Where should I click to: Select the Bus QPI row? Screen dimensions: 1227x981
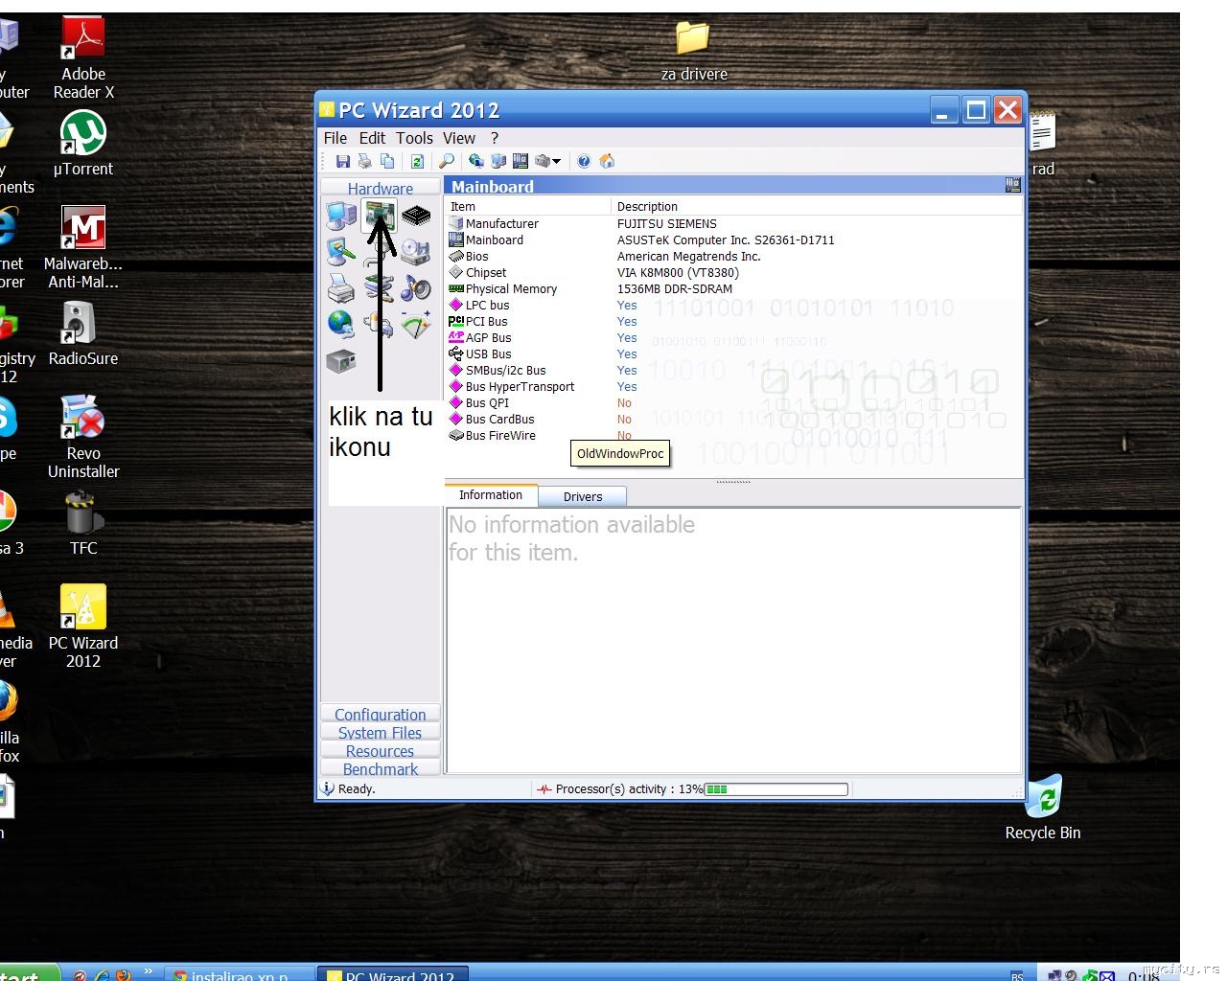click(734, 403)
